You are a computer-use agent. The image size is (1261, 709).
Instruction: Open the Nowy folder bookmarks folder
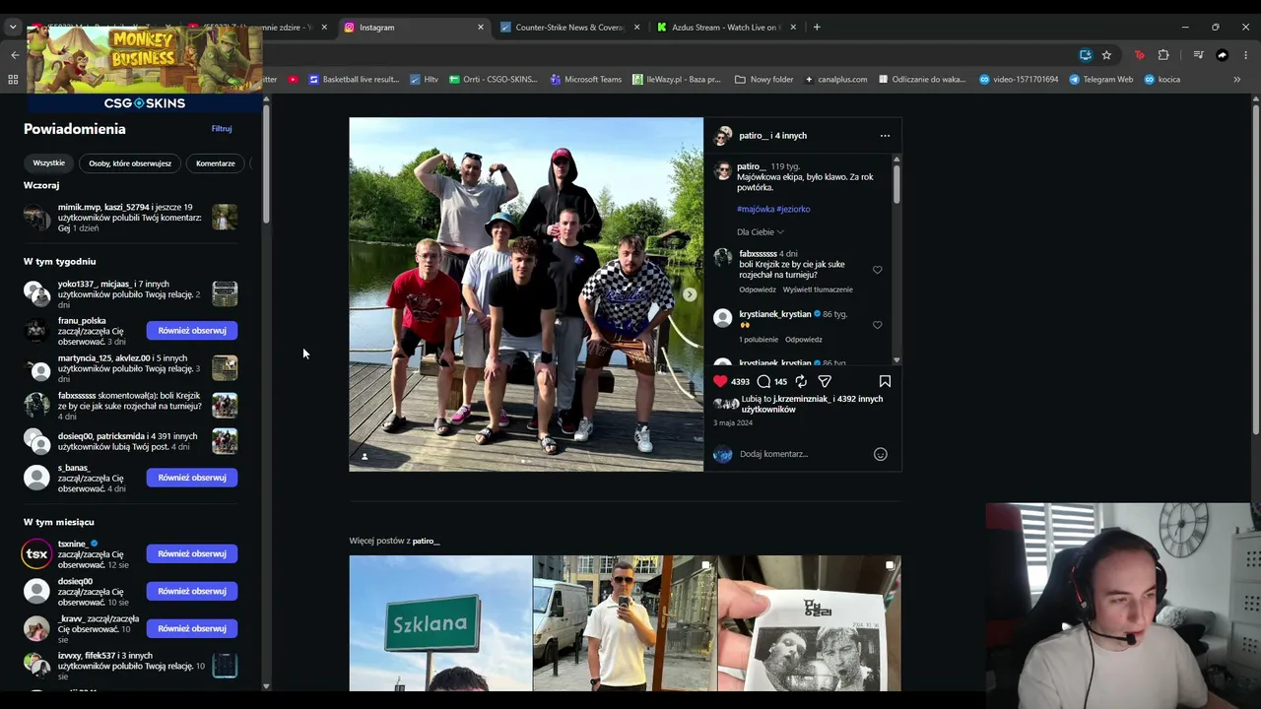click(x=763, y=80)
